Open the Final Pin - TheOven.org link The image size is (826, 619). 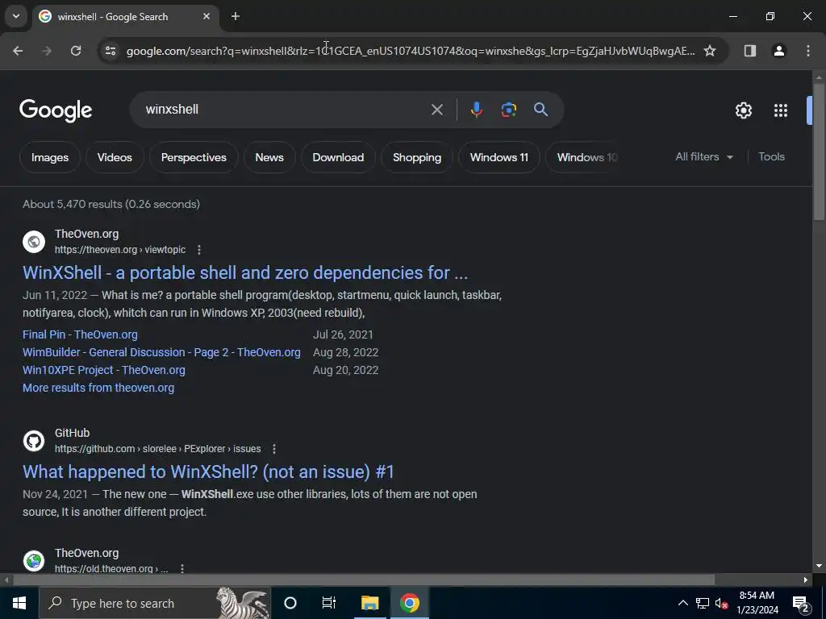coord(80,334)
